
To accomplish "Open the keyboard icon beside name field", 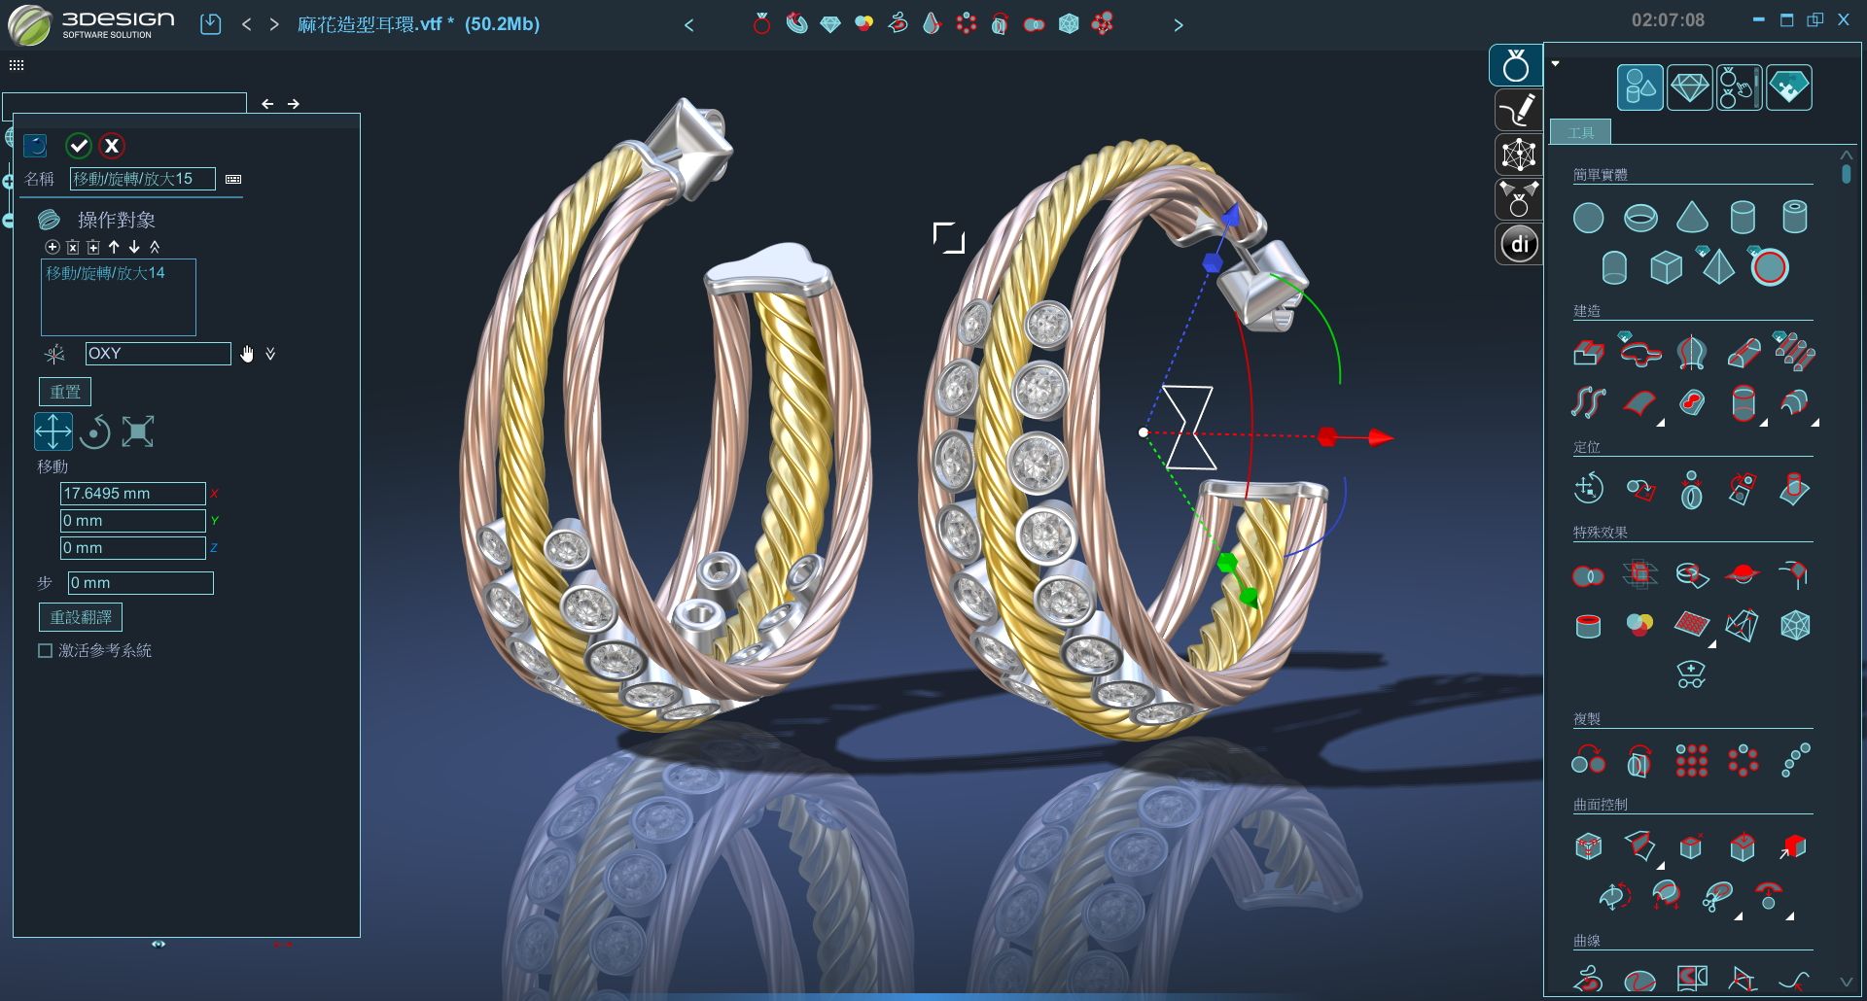I will point(233,180).
